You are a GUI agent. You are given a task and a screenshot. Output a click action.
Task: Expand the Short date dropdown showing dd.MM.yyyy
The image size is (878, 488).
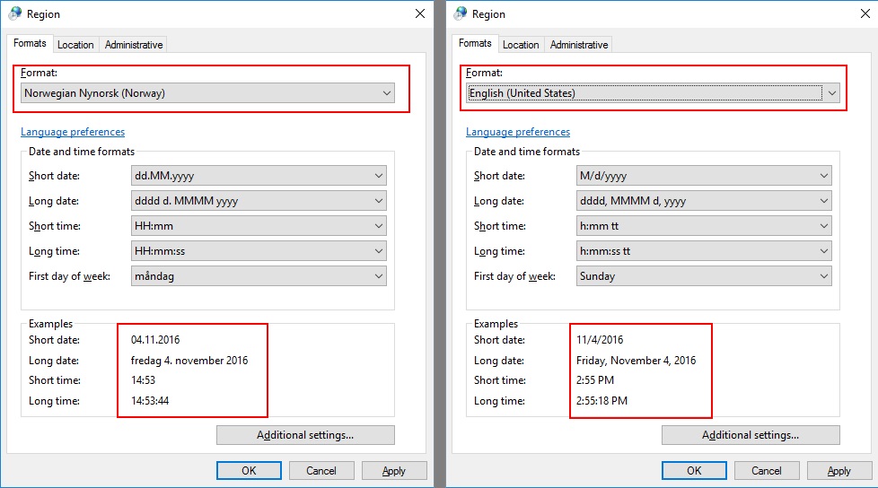[x=259, y=176]
